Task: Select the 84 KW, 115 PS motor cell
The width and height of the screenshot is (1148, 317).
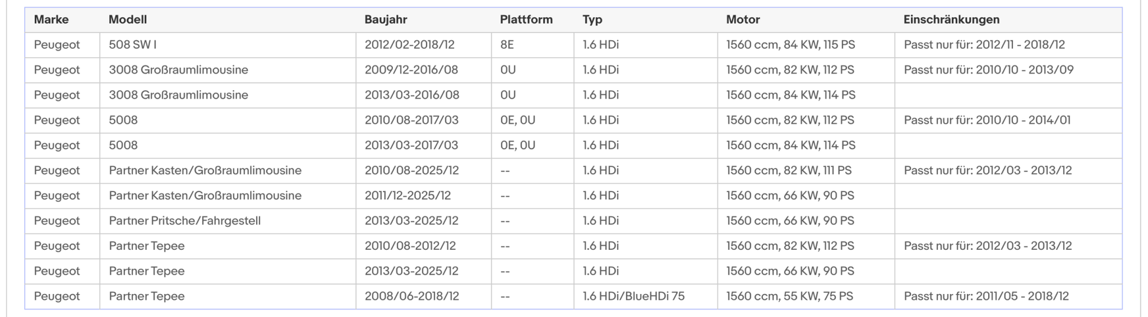Action: [791, 45]
